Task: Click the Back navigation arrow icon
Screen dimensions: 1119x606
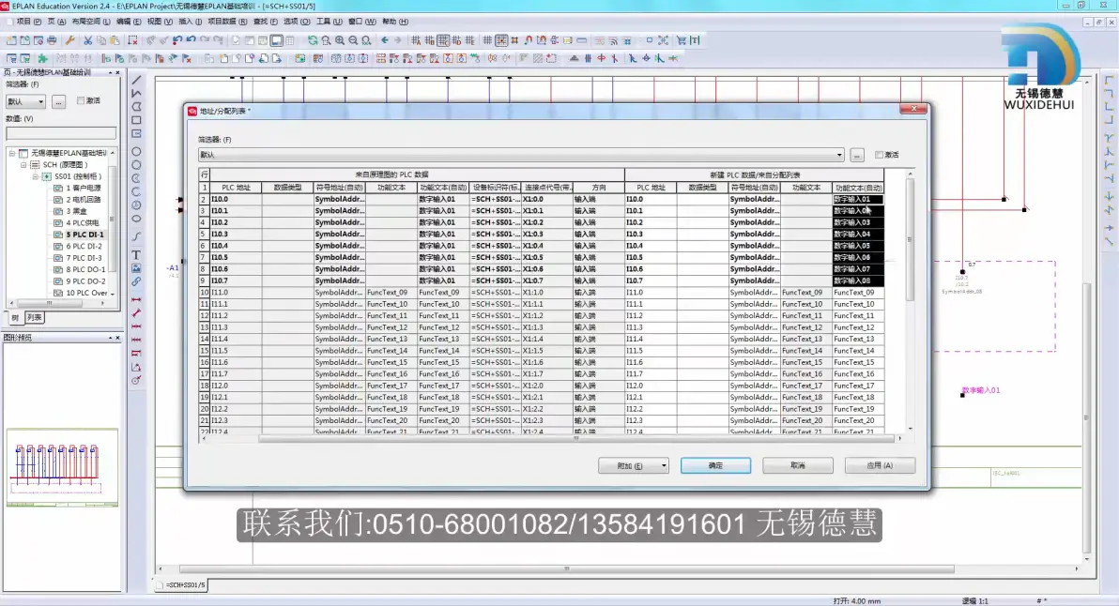Action: [x=385, y=40]
